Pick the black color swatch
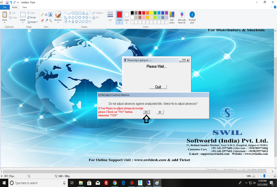This screenshot has height=187, width=277. (x=132, y=13)
